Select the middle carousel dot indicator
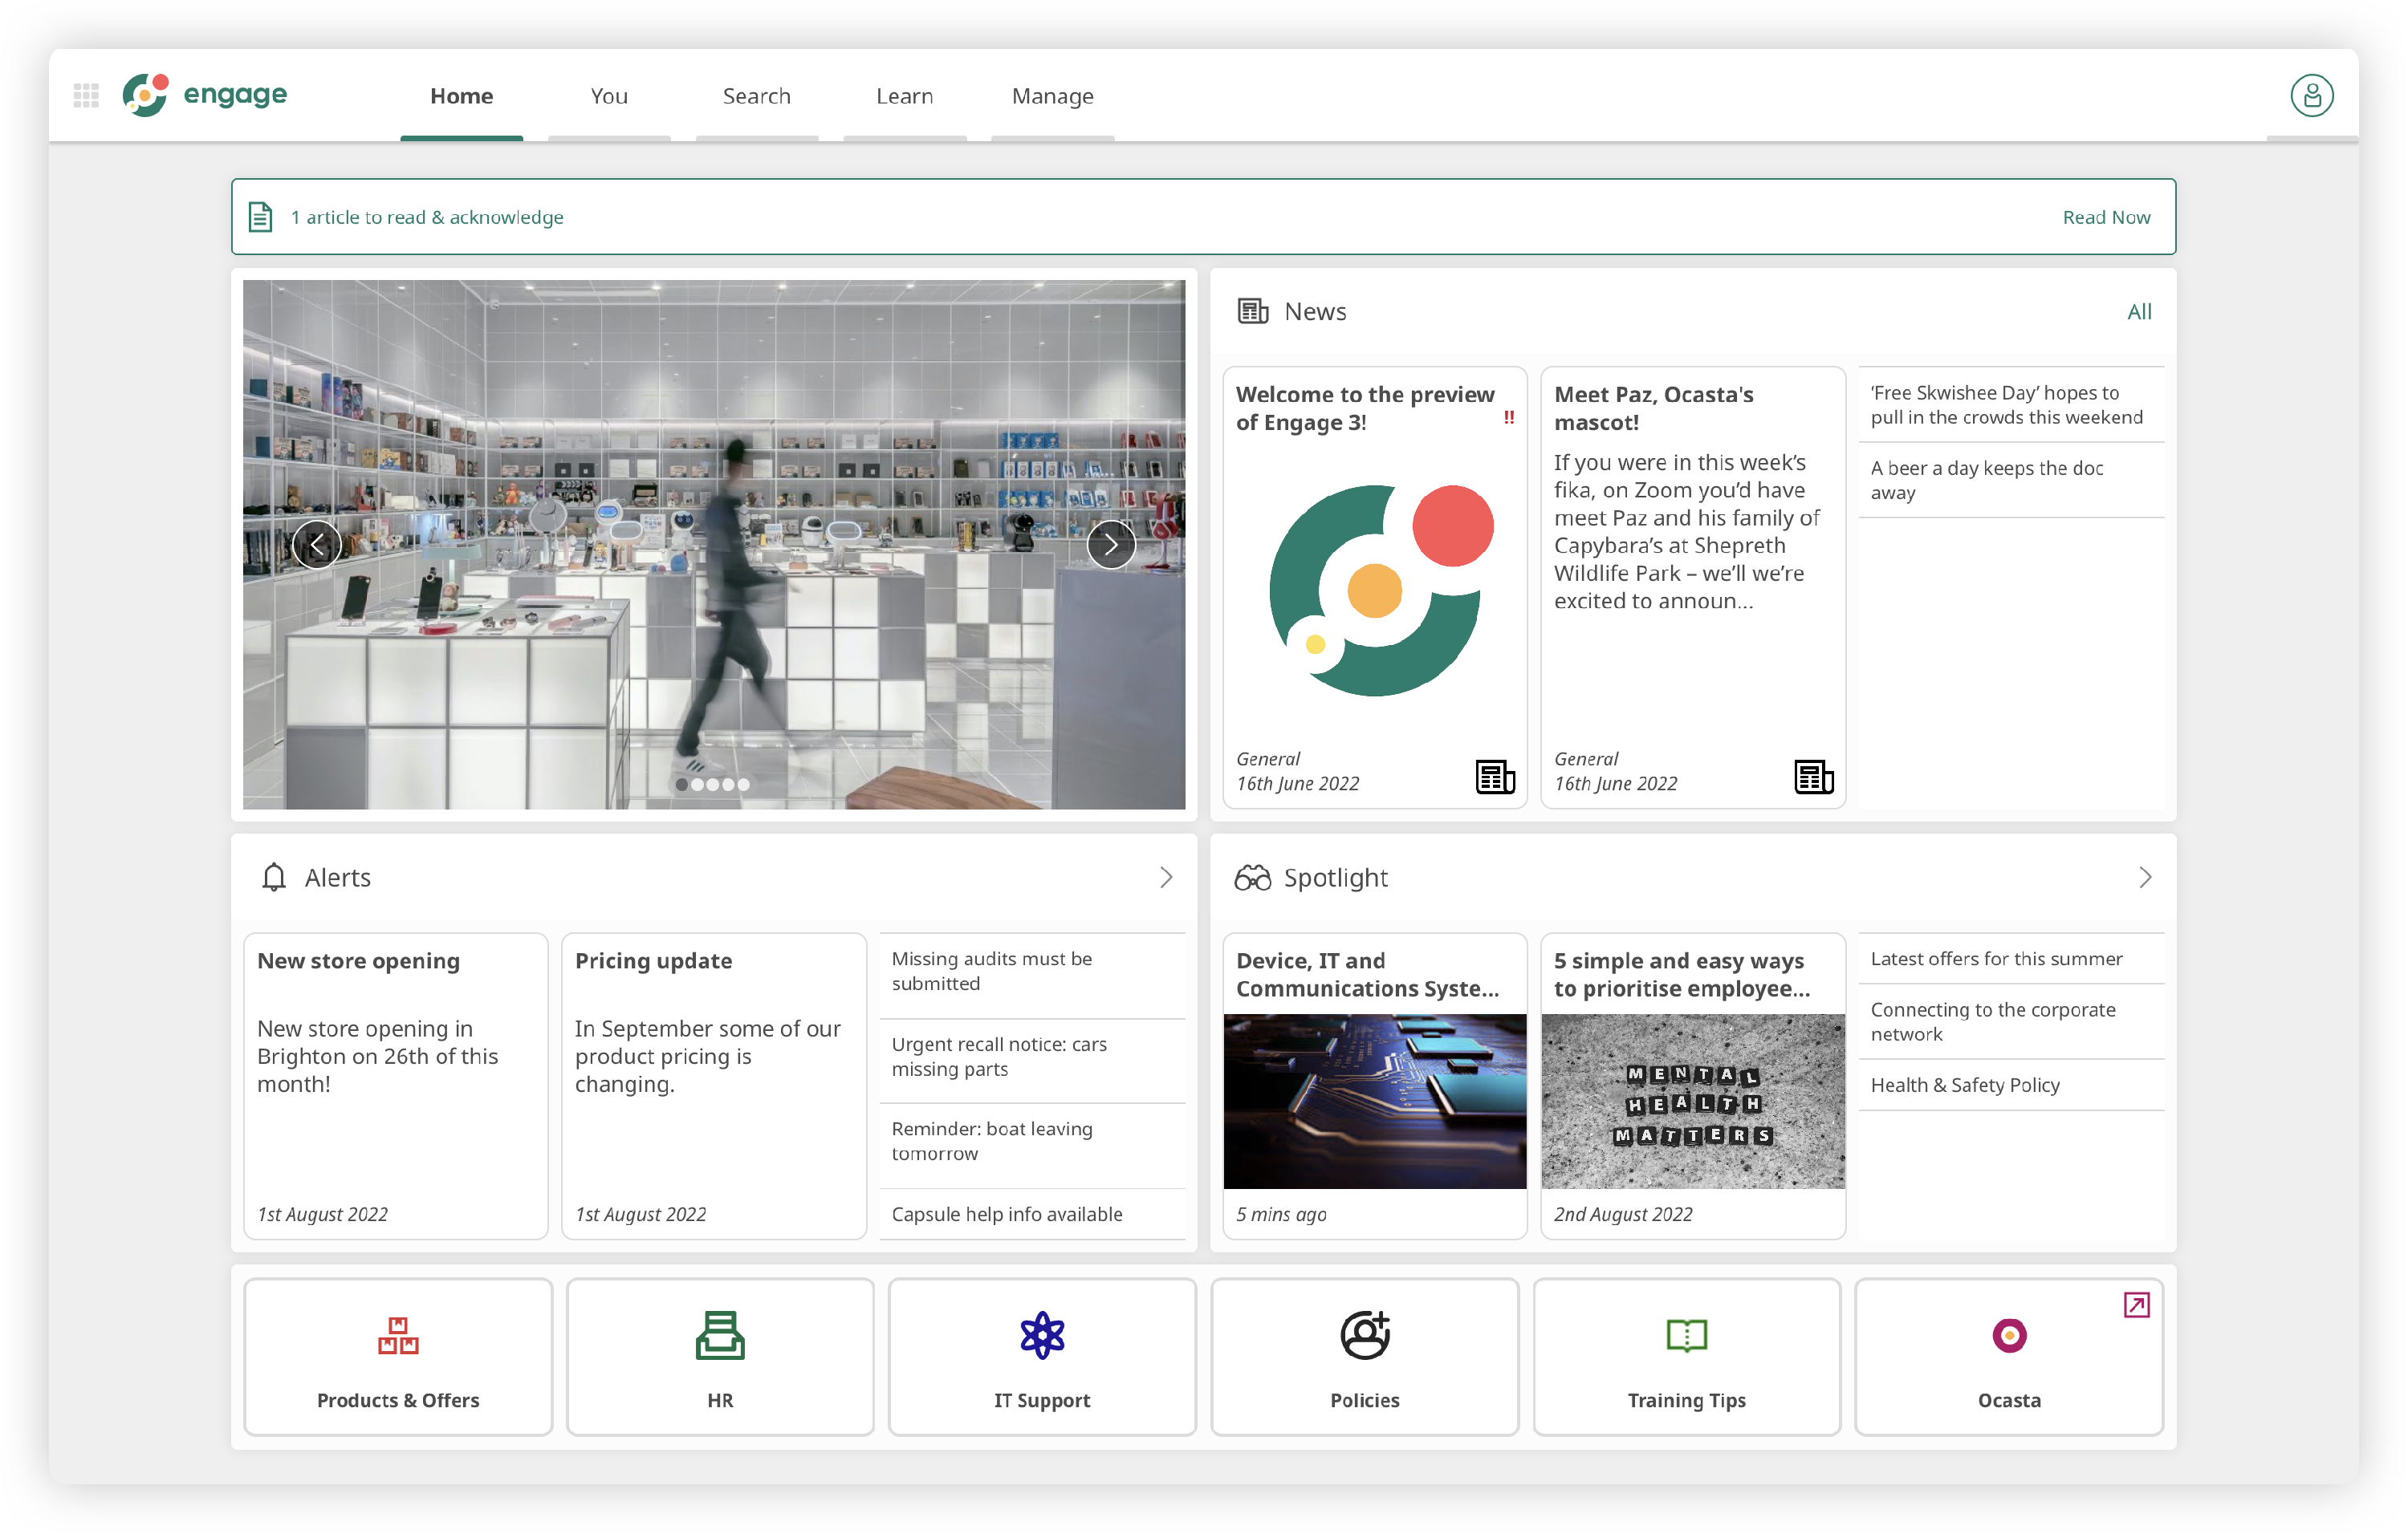The height and width of the screenshot is (1534, 2408). pos(712,785)
